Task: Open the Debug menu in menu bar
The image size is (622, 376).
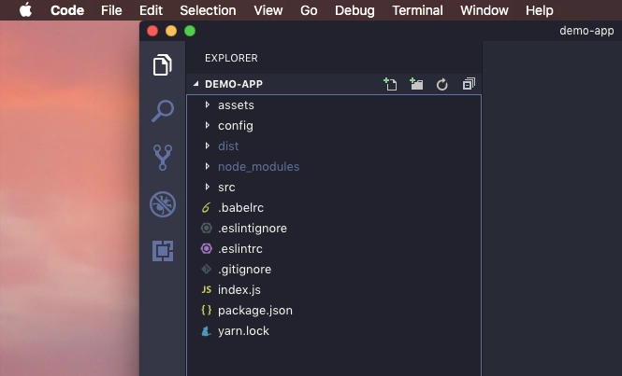Action: point(354,10)
